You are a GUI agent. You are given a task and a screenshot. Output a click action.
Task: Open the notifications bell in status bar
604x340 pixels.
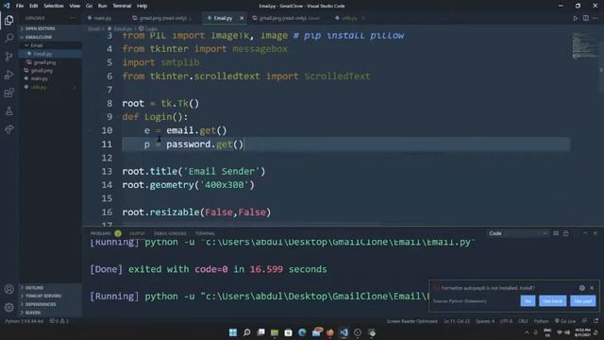[x=596, y=321]
